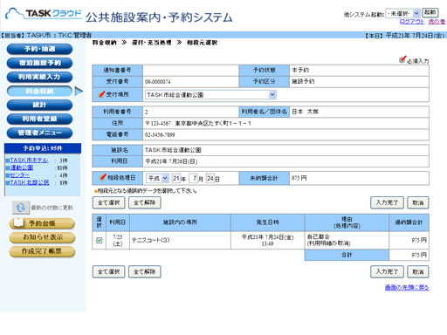Click the upper 全て選択 button

coord(108,202)
